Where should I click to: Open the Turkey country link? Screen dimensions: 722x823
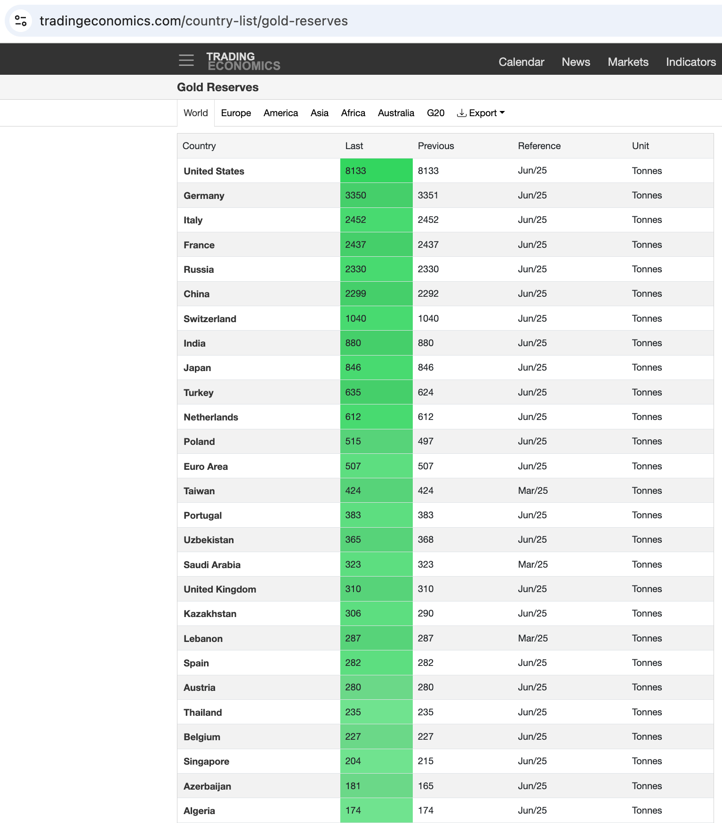pyautogui.click(x=199, y=393)
